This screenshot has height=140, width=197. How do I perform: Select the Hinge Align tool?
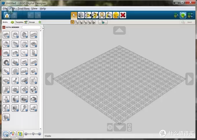pos(95,15)
